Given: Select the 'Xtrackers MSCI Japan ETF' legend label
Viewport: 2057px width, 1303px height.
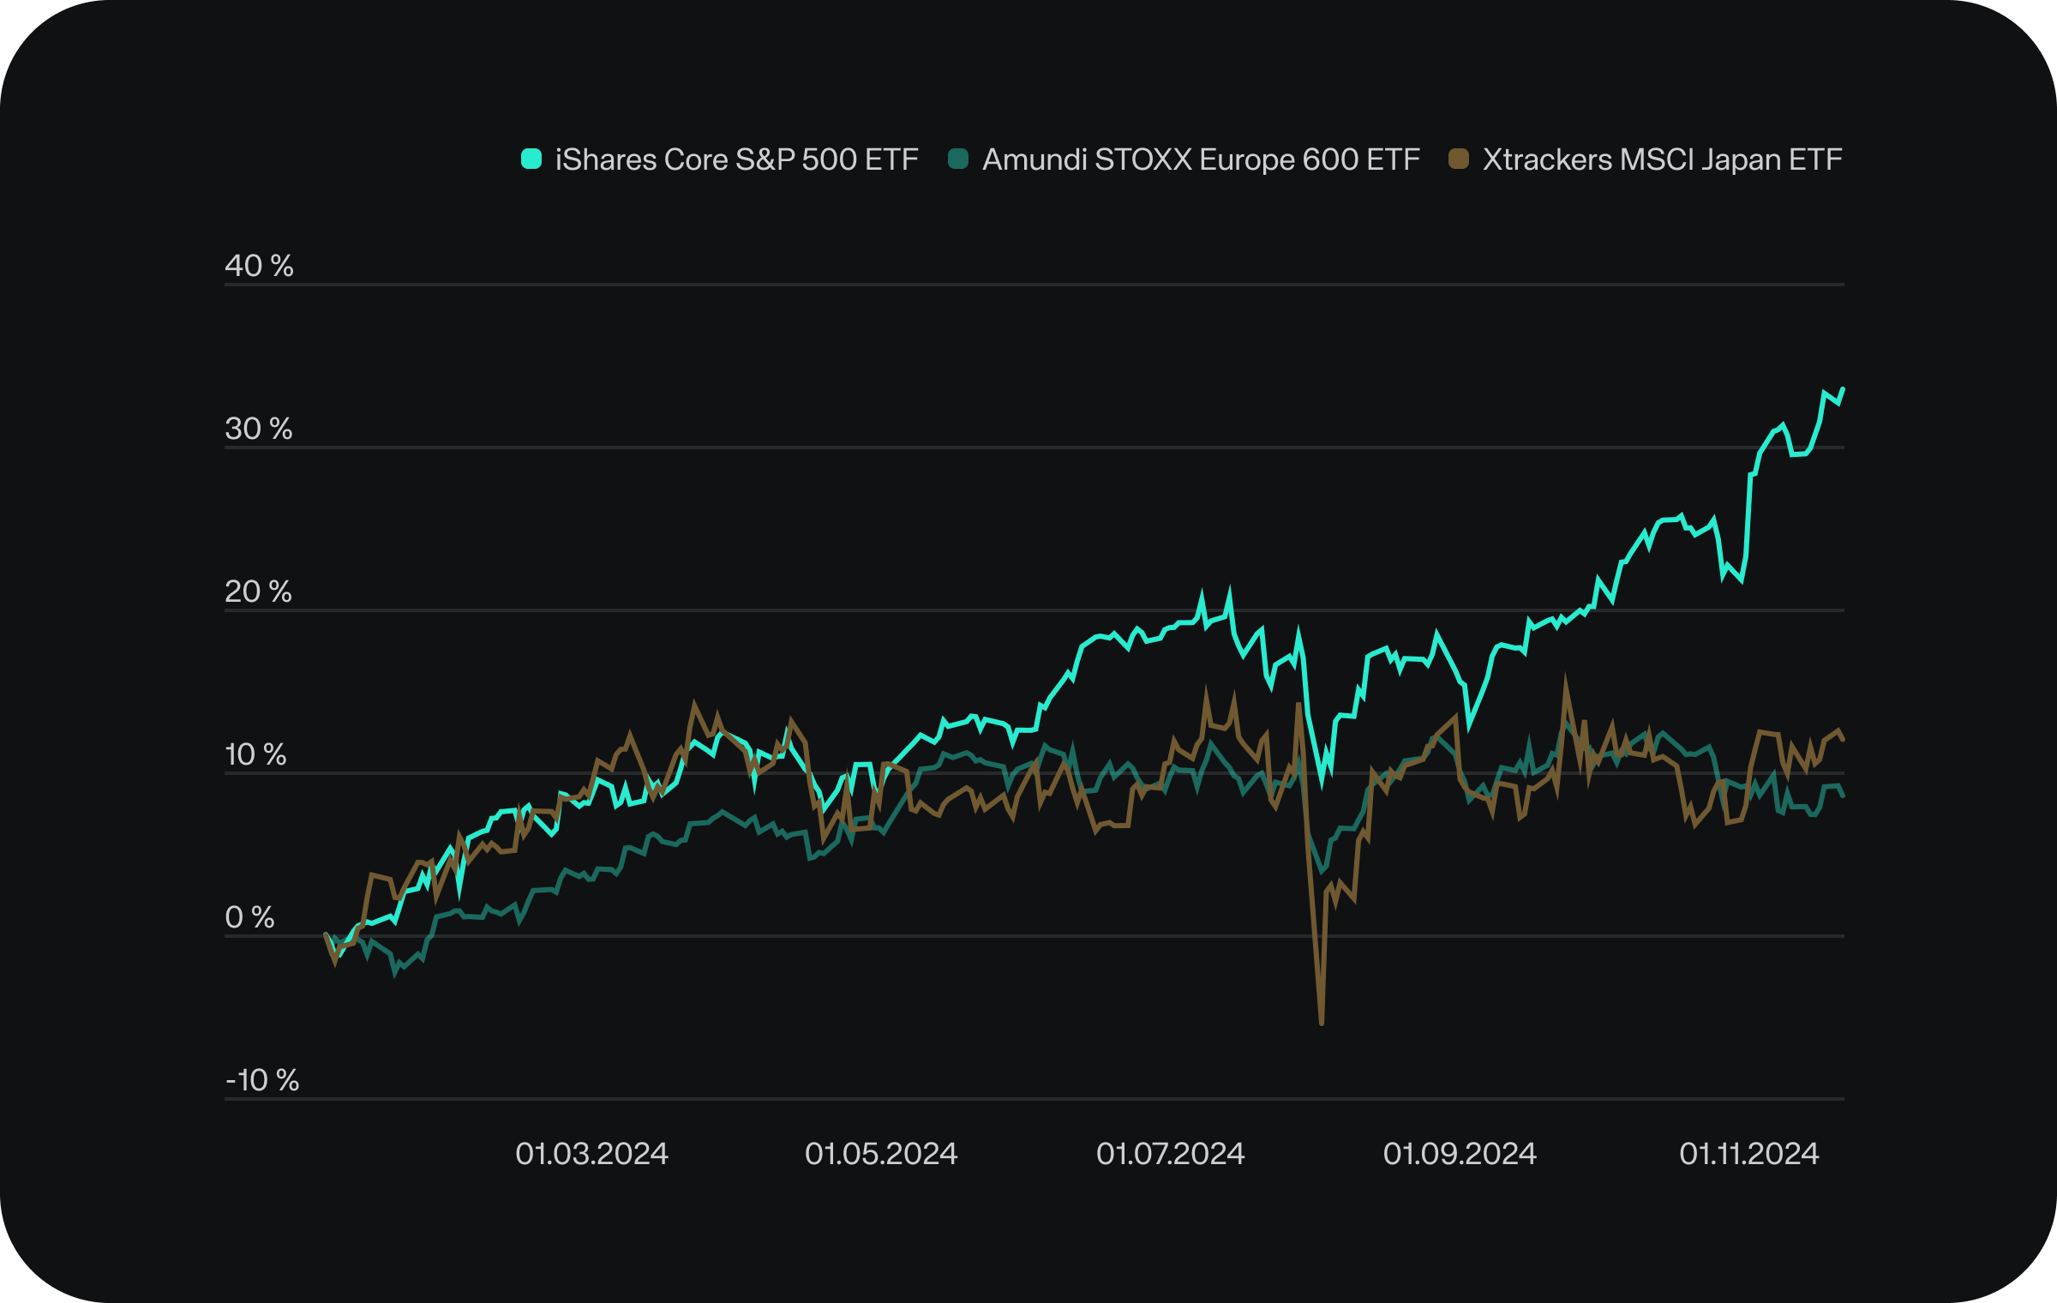Looking at the screenshot, I should 1663,159.
